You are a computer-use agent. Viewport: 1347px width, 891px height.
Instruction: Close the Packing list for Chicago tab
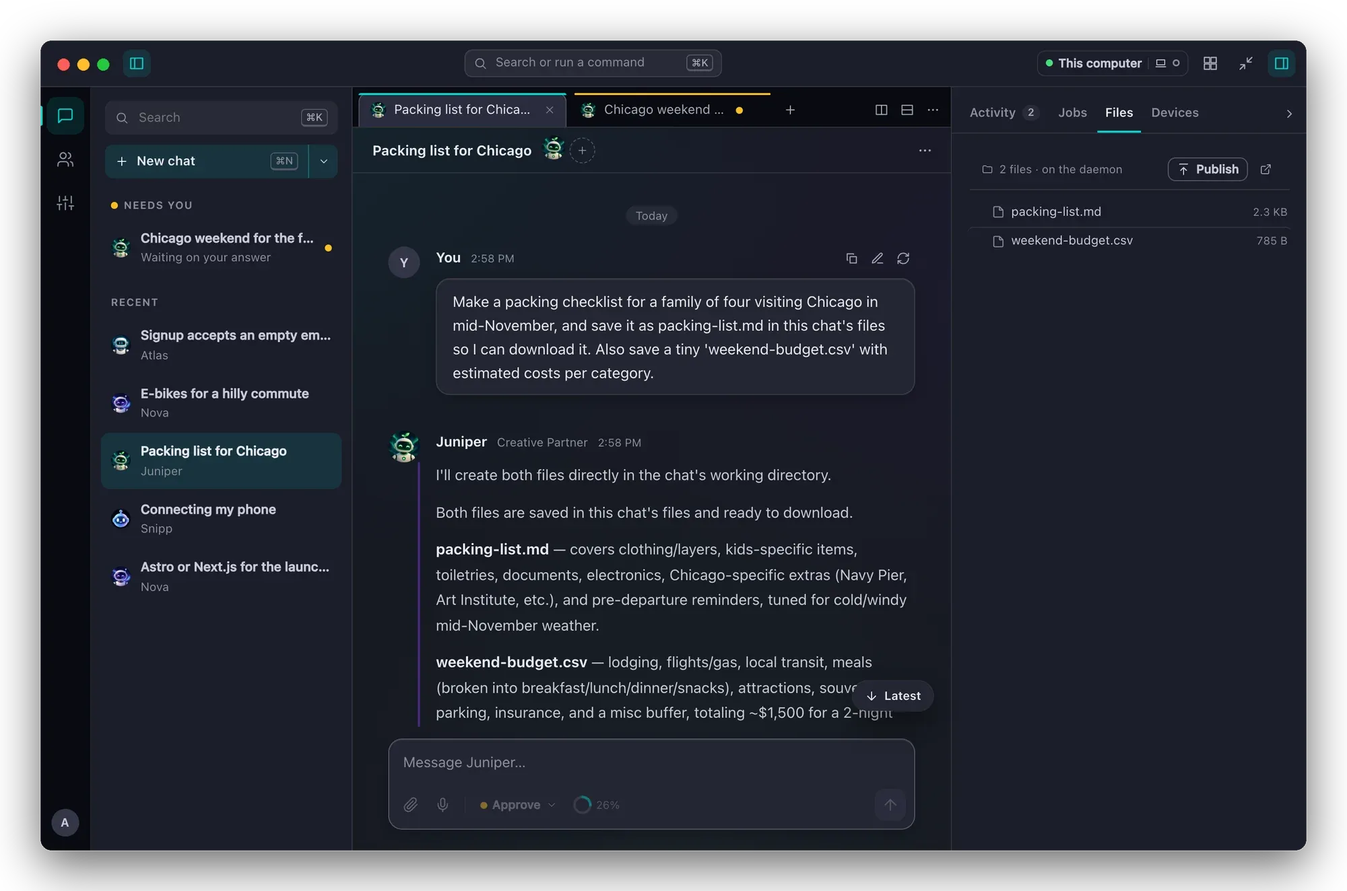pos(550,110)
